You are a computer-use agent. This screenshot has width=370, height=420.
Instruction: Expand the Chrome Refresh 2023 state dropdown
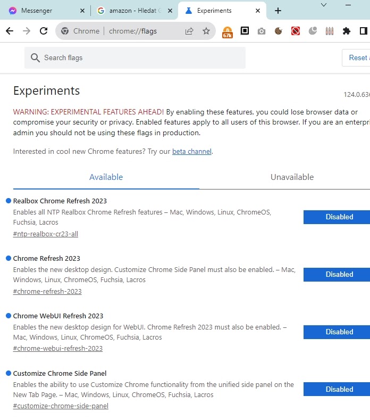click(337, 275)
